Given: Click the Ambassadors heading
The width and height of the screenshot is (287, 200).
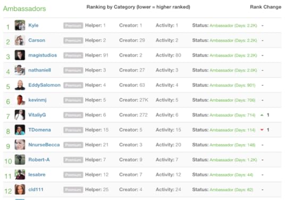Looking at the screenshot, I should 24,8.
